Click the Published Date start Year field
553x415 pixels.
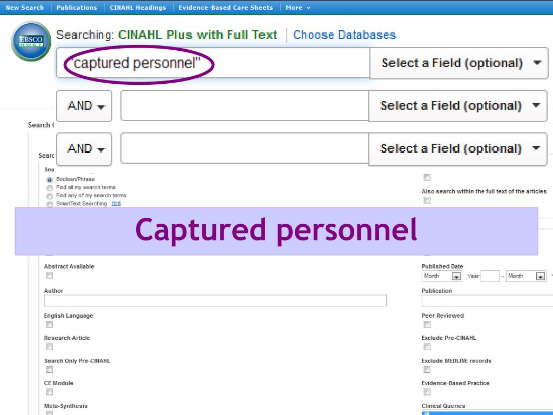tap(490, 276)
